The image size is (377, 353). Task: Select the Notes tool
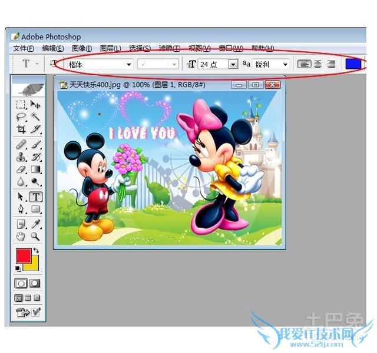click(x=21, y=224)
